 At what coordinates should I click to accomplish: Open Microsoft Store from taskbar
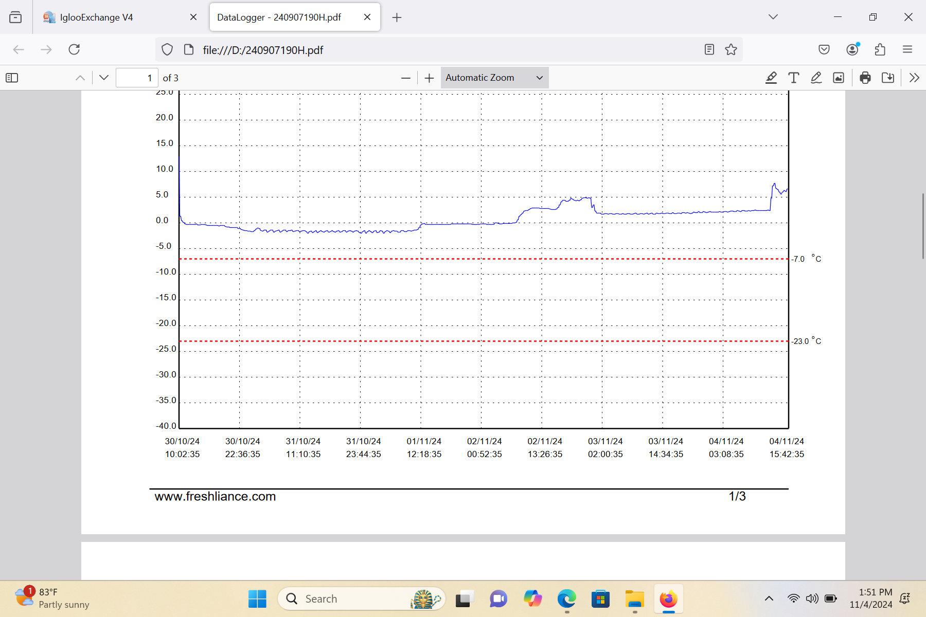[x=600, y=599]
